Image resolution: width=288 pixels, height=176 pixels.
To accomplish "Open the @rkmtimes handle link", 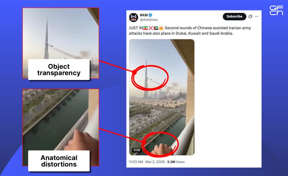I will coord(149,20).
